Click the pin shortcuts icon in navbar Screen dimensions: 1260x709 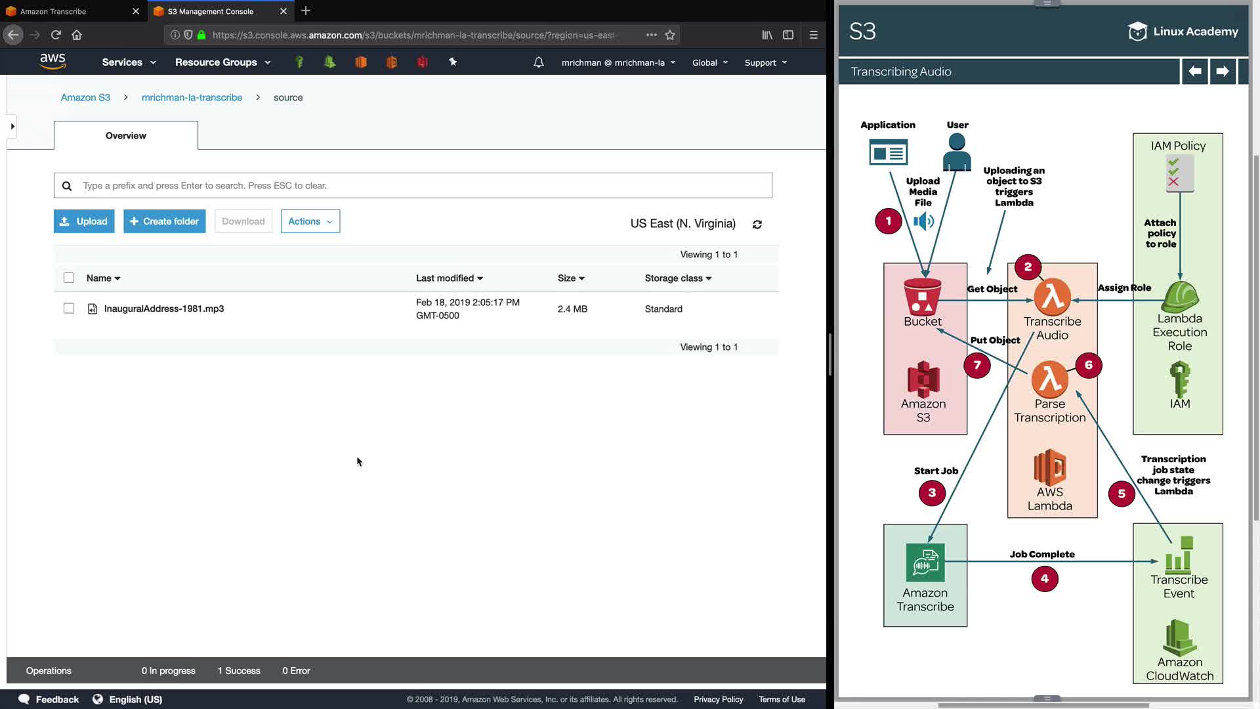pyautogui.click(x=453, y=62)
